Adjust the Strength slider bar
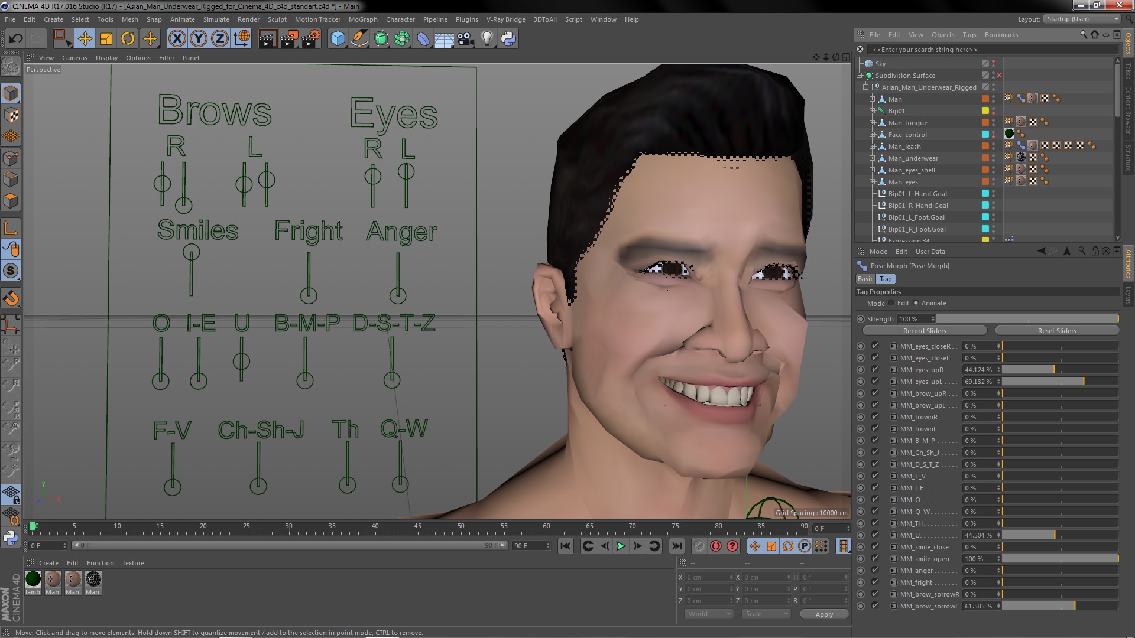 click(1027, 319)
